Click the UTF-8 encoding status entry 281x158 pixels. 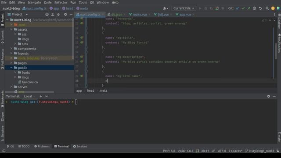(222, 151)
